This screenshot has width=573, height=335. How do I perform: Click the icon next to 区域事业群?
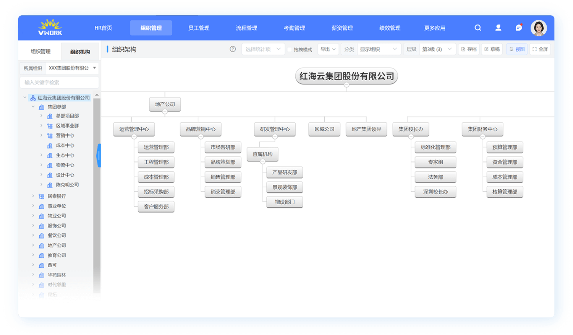point(50,126)
